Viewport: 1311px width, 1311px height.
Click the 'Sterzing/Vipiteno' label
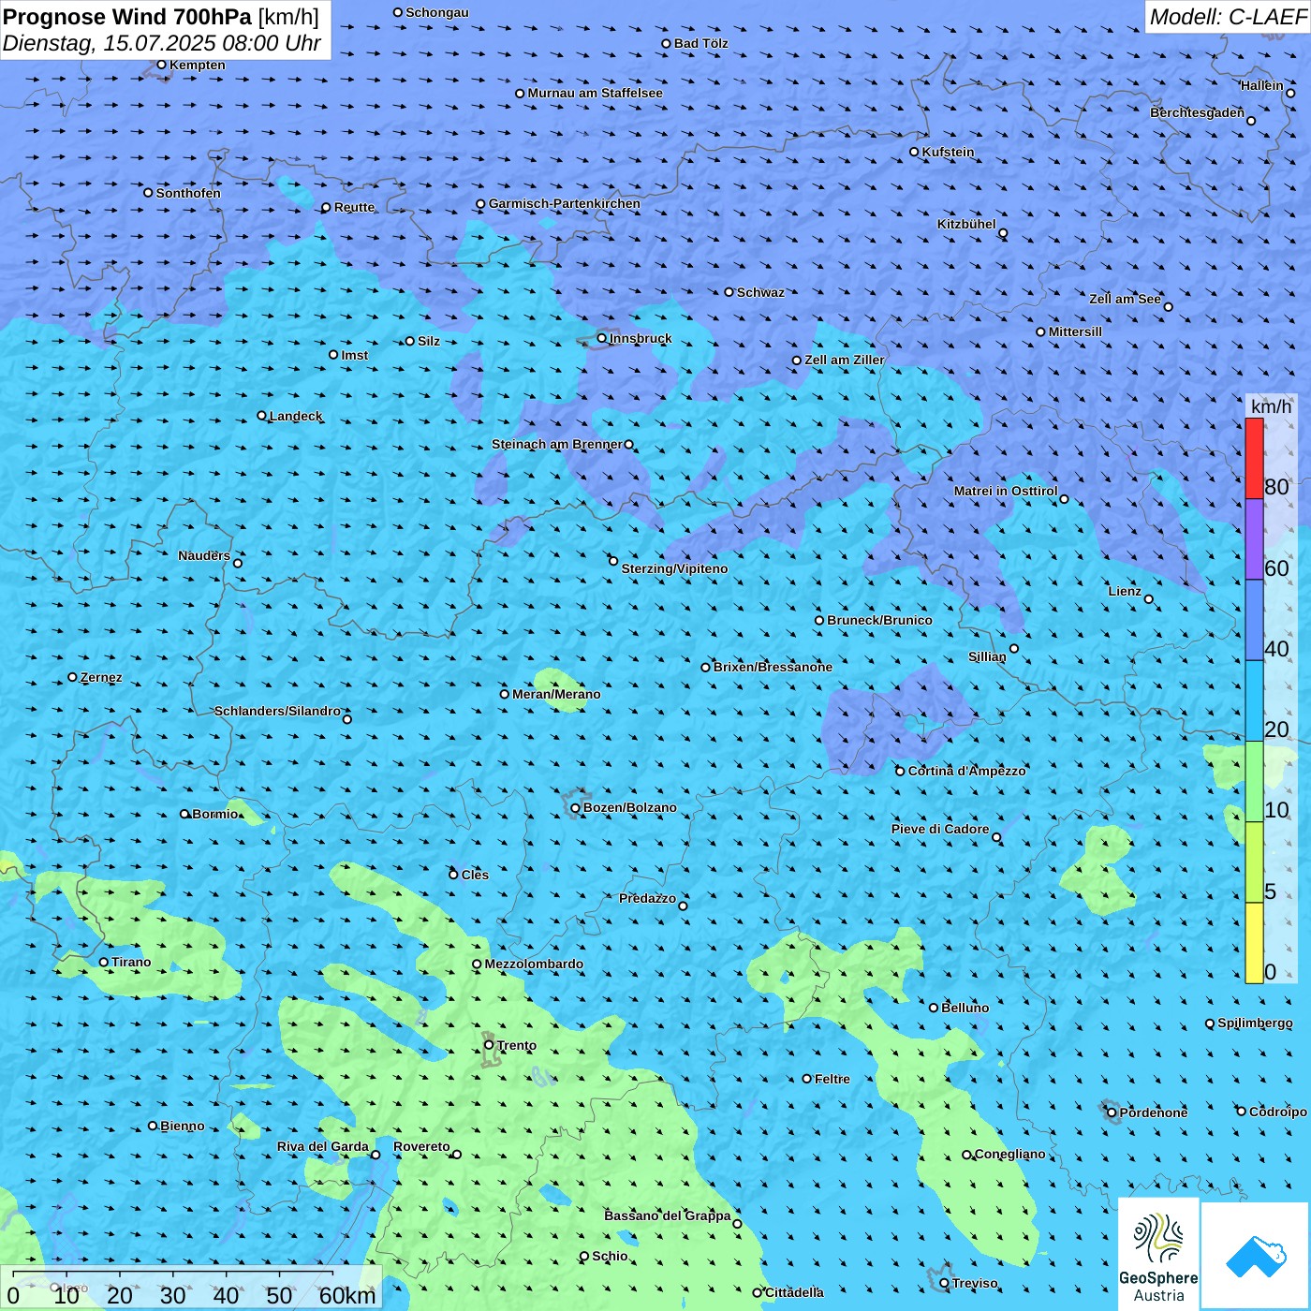pyautogui.click(x=674, y=568)
